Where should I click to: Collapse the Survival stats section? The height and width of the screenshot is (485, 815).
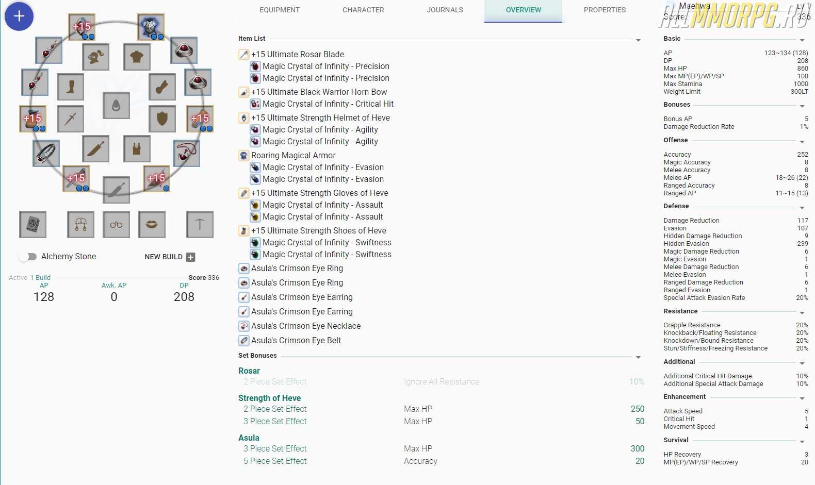(x=802, y=442)
